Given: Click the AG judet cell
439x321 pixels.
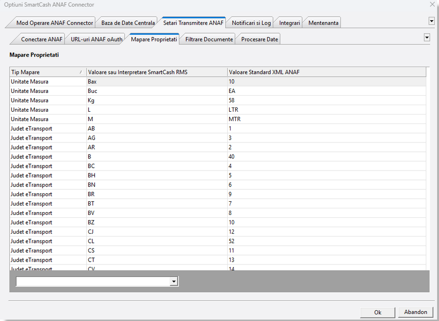Looking at the screenshot, I should [157, 138].
